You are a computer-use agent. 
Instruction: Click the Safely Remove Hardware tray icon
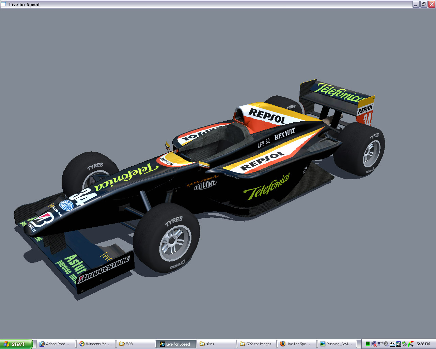pos(404,344)
